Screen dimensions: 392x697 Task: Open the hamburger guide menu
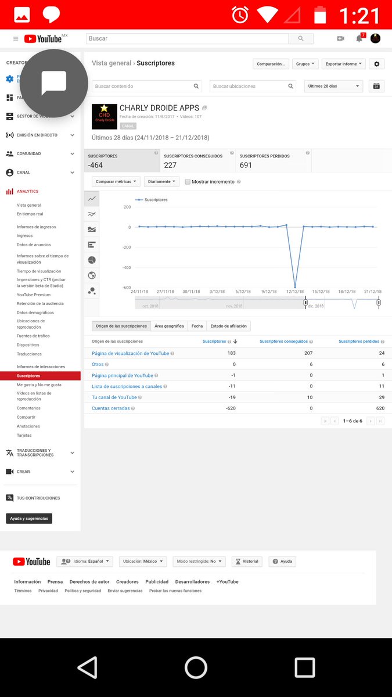pos(16,38)
